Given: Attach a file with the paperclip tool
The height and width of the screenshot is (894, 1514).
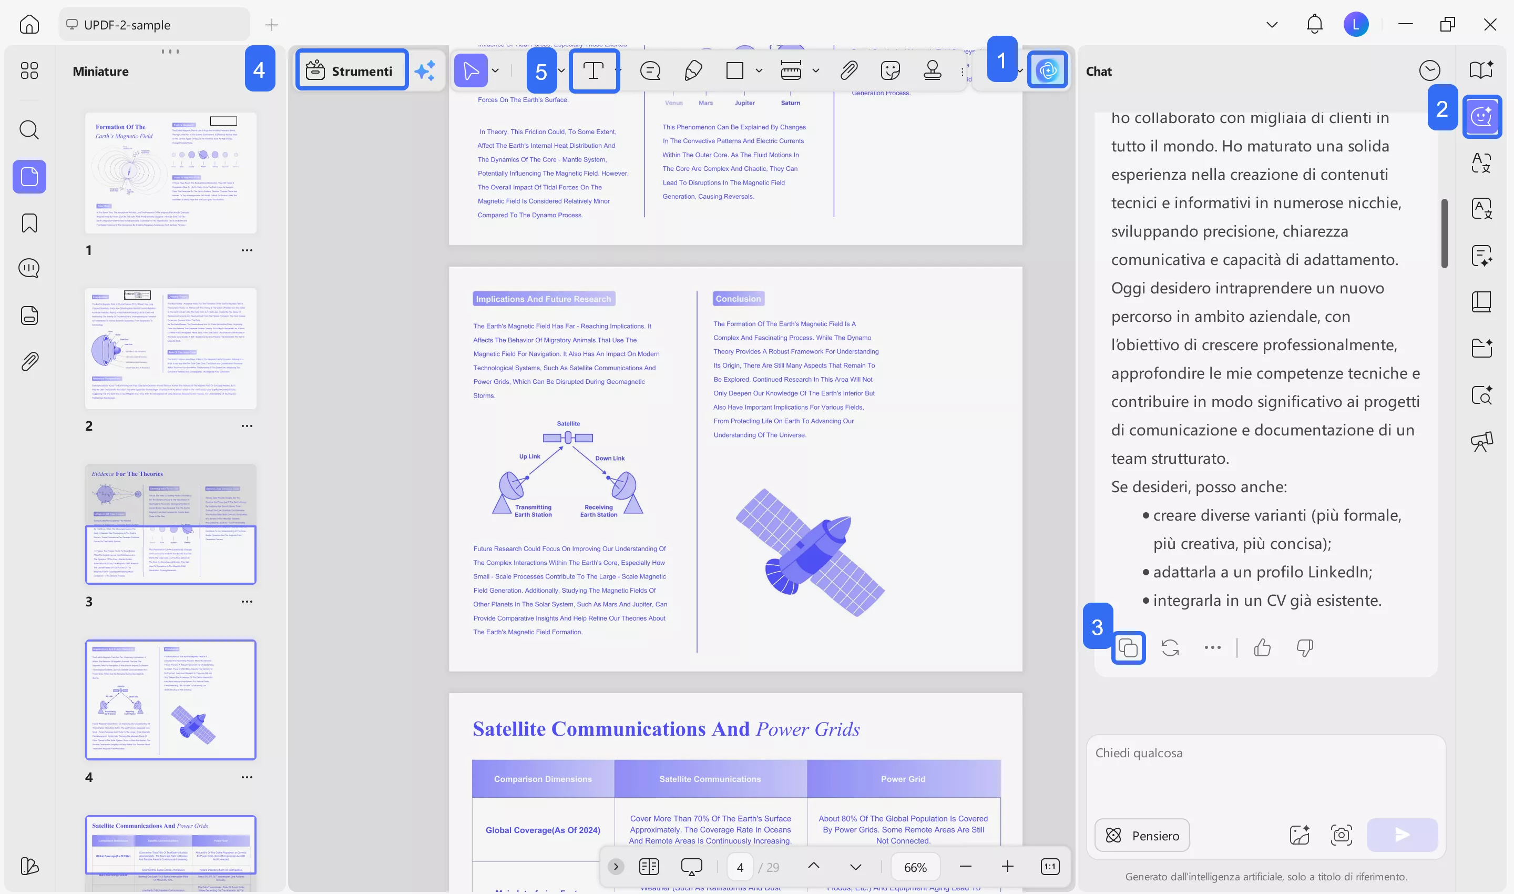Looking at the screenshot, I should pos(849,70).
